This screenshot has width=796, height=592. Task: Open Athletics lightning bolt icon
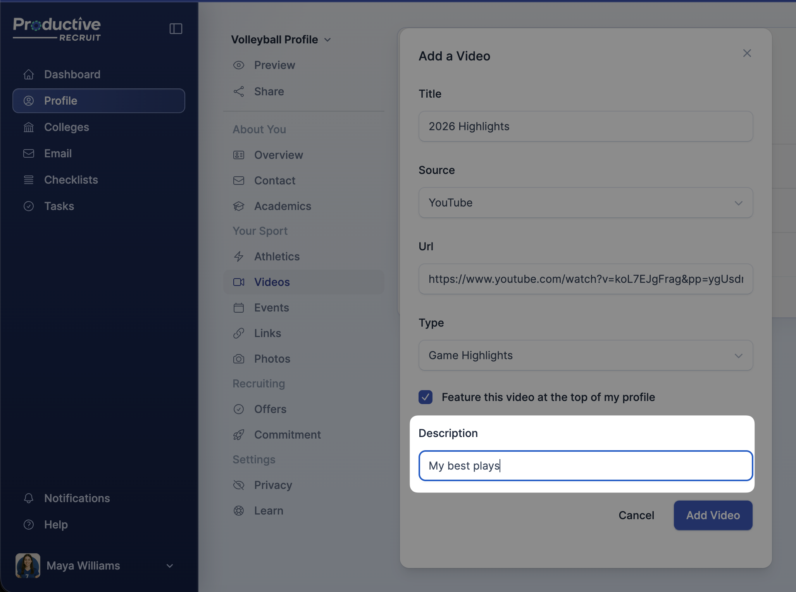tap(239, 256)
